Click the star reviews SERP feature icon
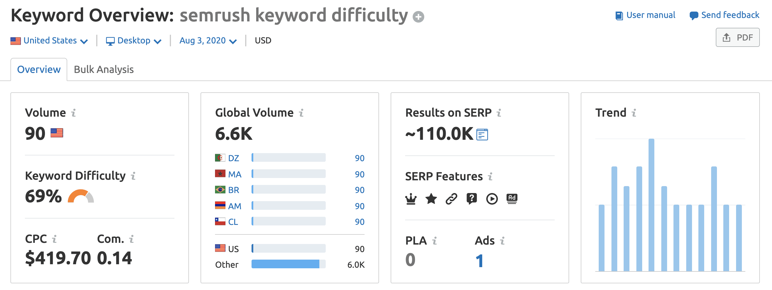 click(431, 199)
